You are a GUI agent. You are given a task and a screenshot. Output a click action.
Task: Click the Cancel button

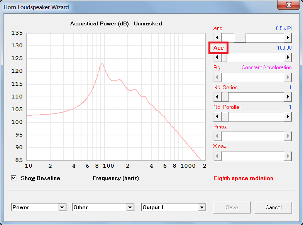tap(273, 207)
